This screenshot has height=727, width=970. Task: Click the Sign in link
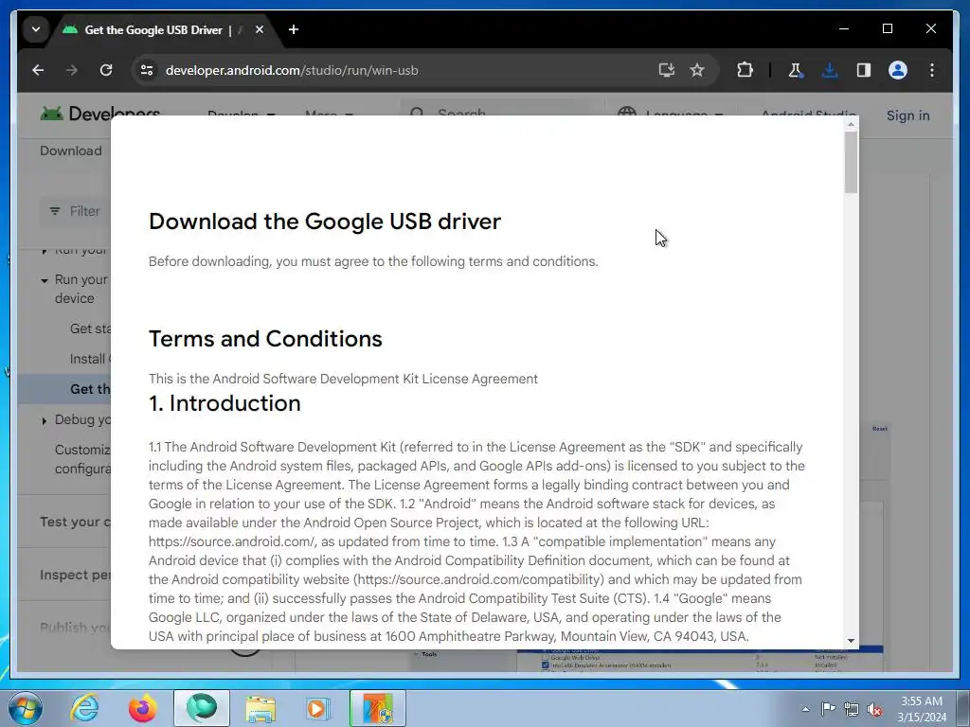click(x=907, y=115)
